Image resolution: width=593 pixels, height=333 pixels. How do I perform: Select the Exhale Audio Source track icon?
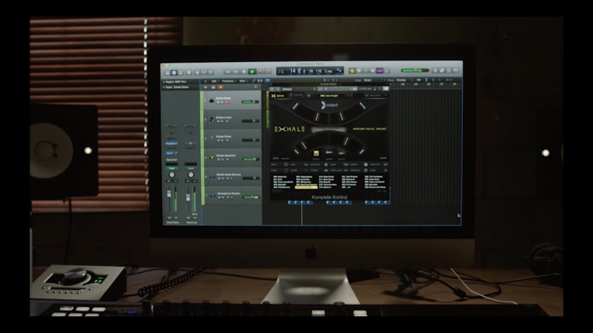(211, 176)
